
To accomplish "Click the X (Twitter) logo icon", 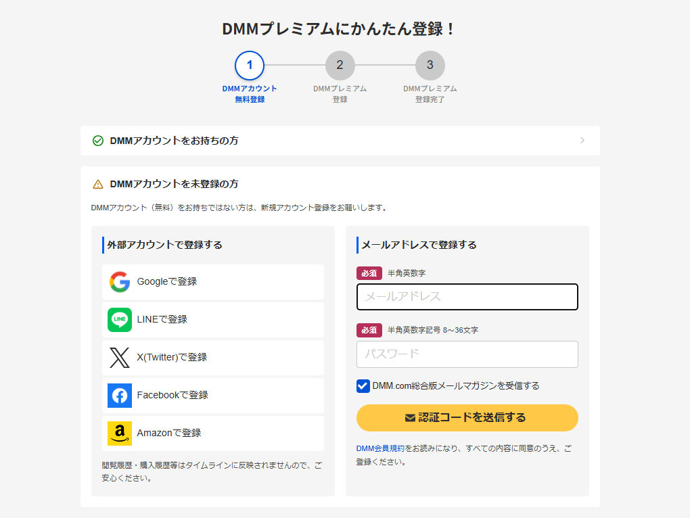I will click(120, 358).
